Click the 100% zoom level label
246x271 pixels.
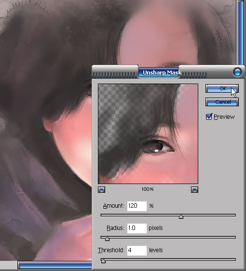click(148, 189)
